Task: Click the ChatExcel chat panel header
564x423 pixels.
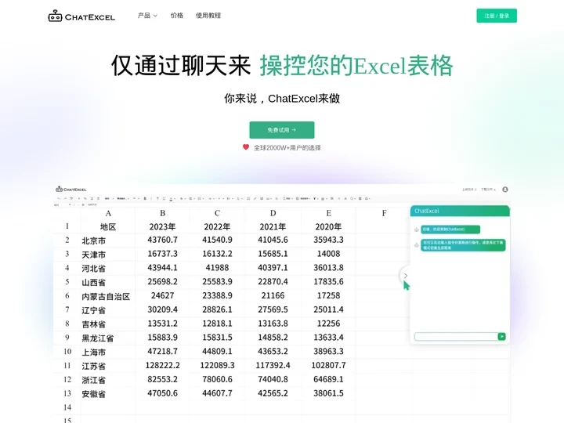Action: click(x=460, y=211)
